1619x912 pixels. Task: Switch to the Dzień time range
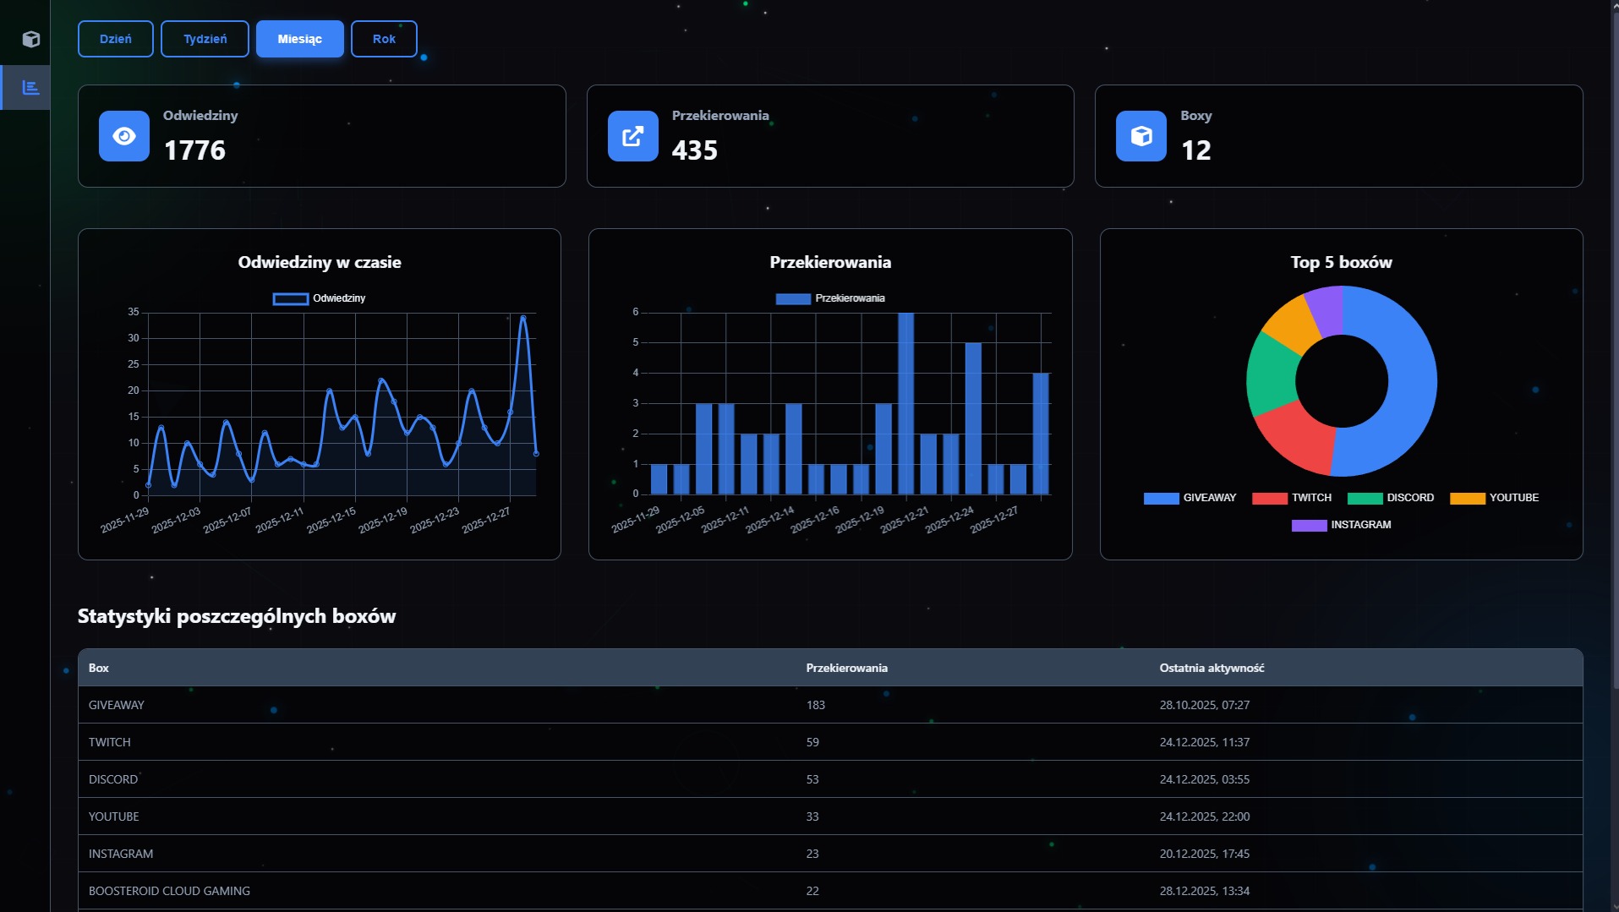(x=116, y=39)
